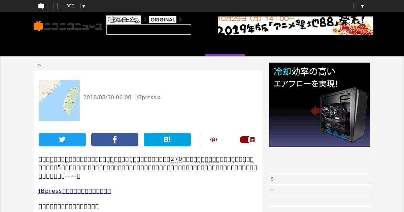Open the blue JBpress article link
Screen dimensions: 404x212
75,191
